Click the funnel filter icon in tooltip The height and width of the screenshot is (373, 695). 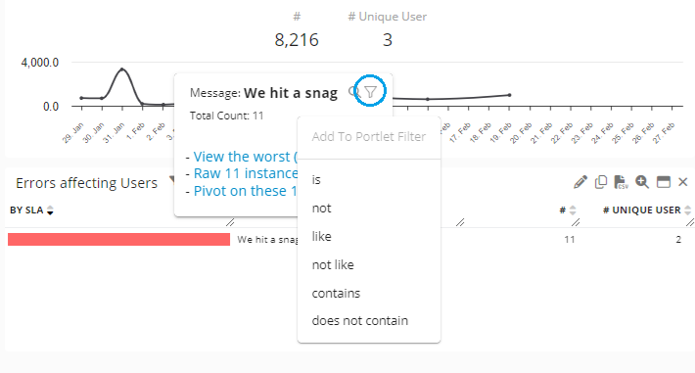(x=371, y=91)
